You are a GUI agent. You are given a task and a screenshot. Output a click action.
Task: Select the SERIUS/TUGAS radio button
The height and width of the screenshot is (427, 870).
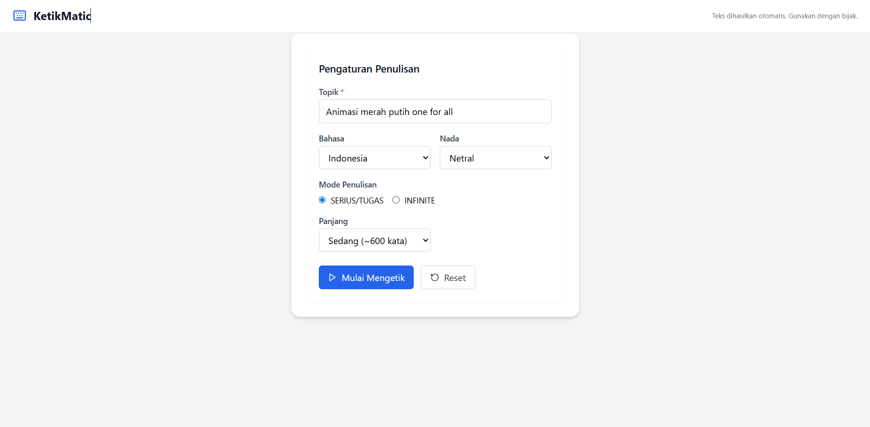pyautogui.click(x=322, y=200)
